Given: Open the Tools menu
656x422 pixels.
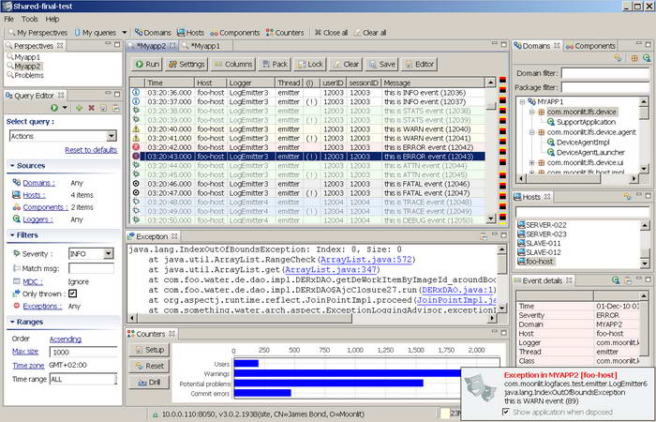Looking at the screenshot, I should (30, 18).
